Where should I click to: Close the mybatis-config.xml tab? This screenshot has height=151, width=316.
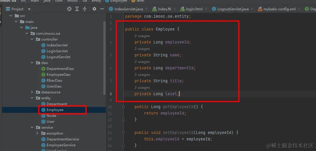point(299,9)
